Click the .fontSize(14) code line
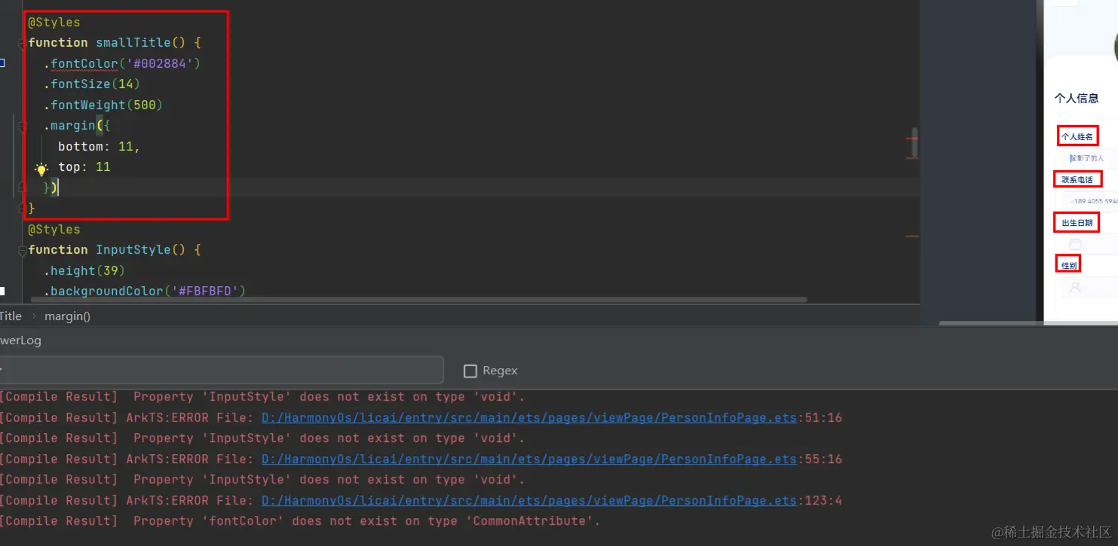Image resolution: width=1118 pixels, height=546 pixels. (92, 84)
